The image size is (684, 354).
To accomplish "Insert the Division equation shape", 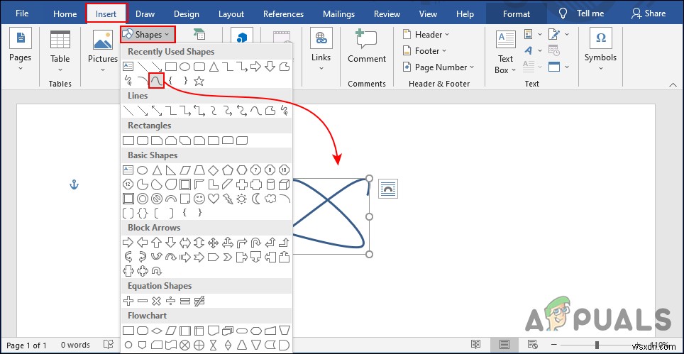I will 170,301.
